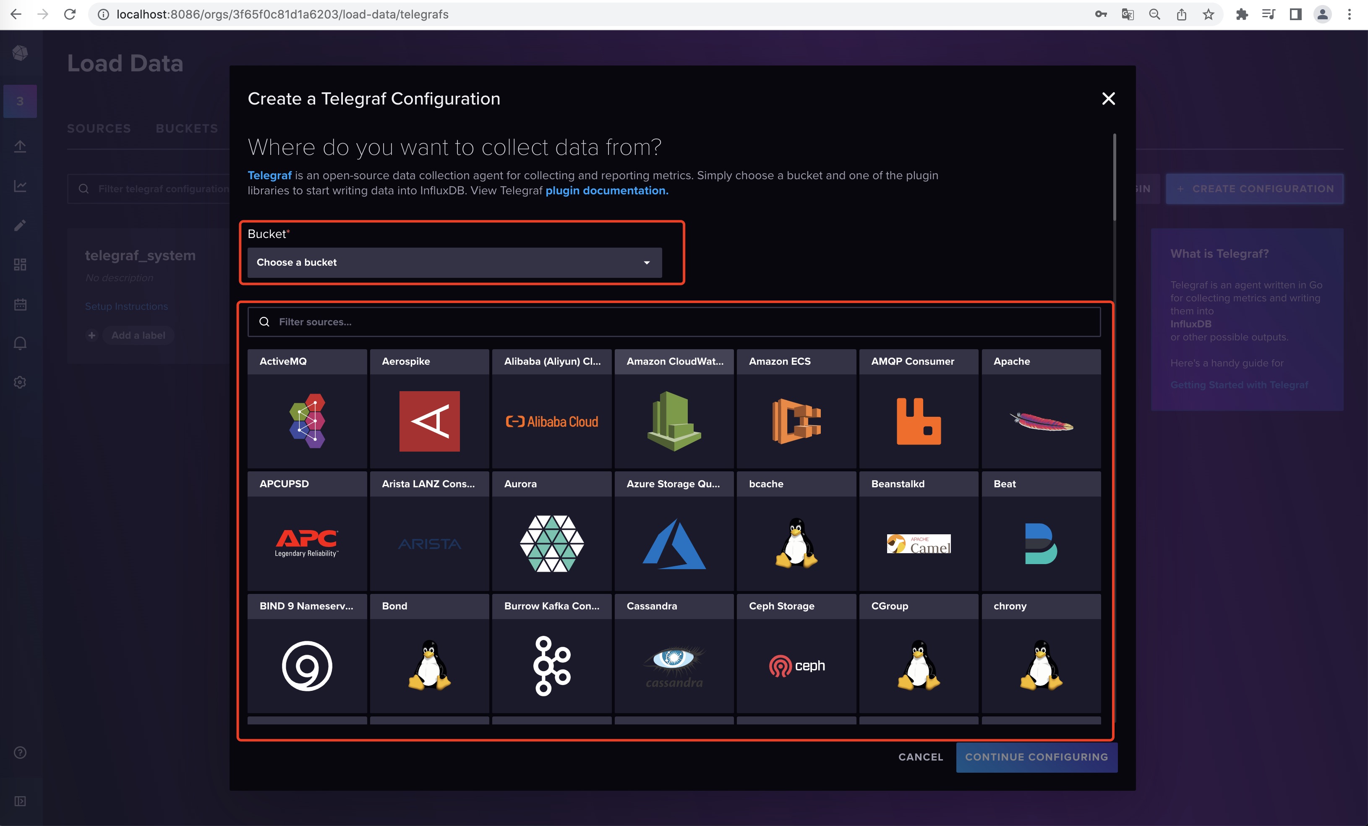This screenshot has height=826, width=1368.
Task: Pick the Azure Storage Queue logo
Action: coord(674,544)
